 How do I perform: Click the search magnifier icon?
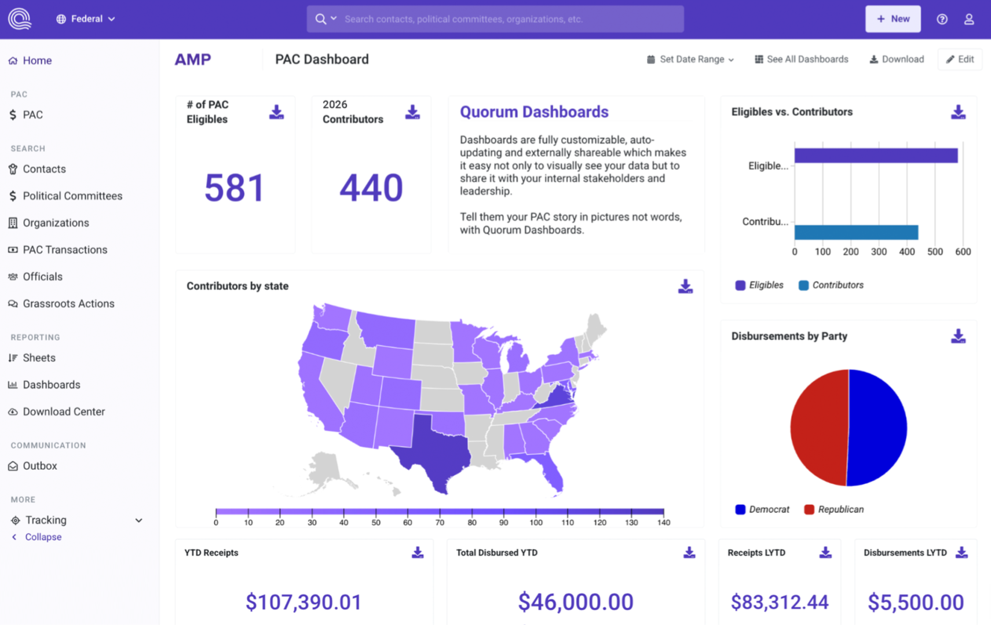pyautogui.click(x=320, y=19)
